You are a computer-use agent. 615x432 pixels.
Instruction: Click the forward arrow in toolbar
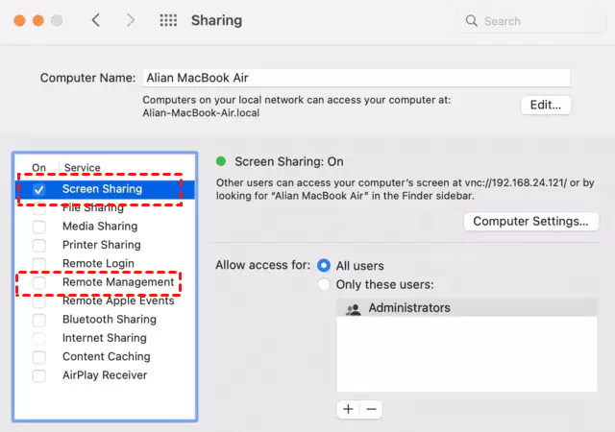click(132, 20)
